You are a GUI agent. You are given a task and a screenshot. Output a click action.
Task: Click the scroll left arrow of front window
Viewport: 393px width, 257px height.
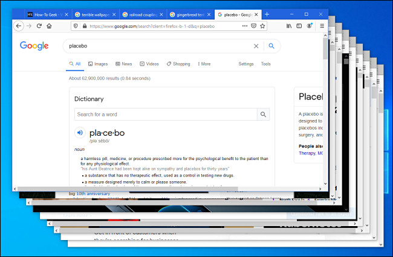(x=15, y=189)
